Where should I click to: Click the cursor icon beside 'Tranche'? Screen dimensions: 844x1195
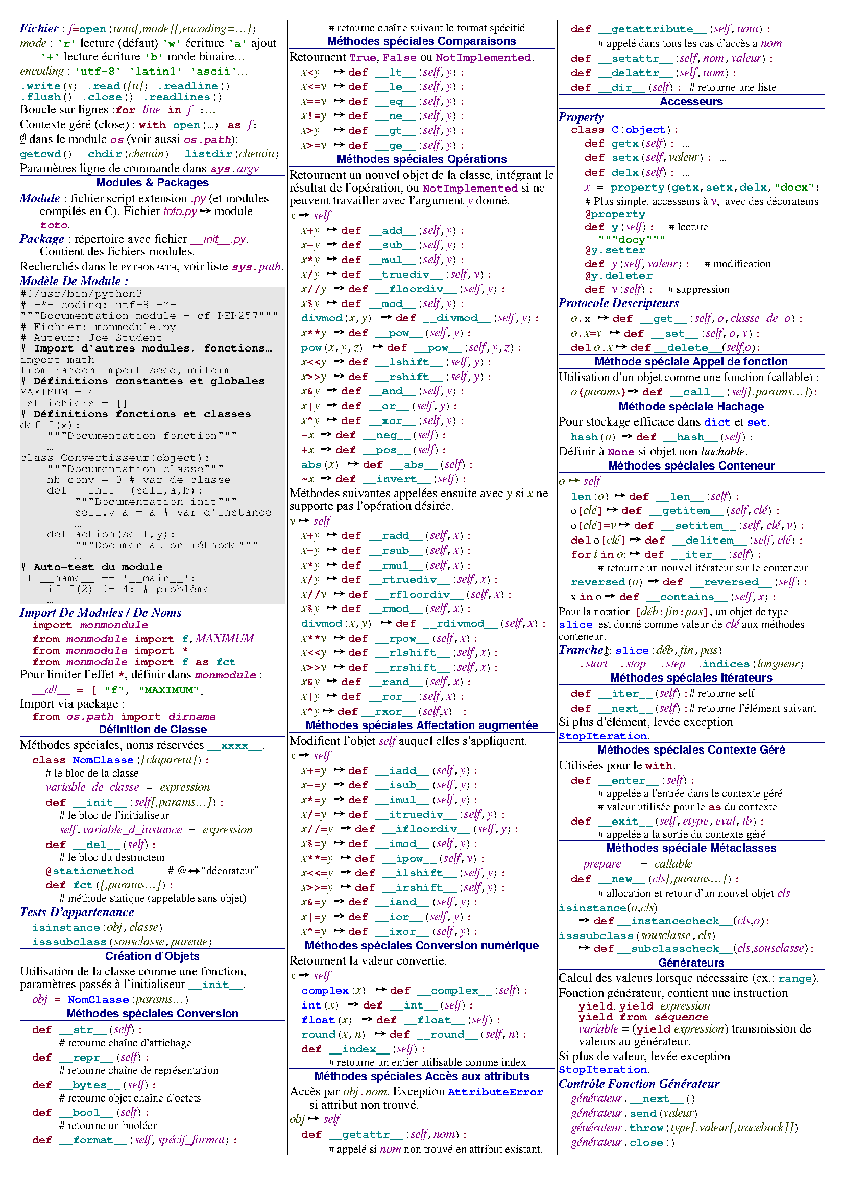point(607,650)
